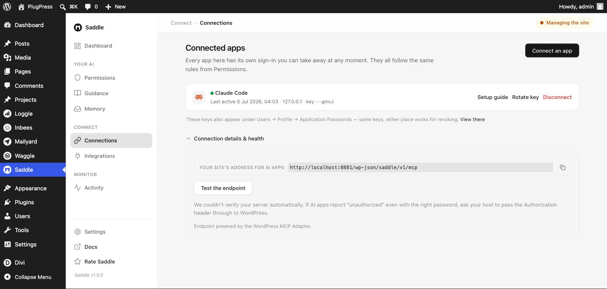Open Integrations plug item
This screenshot has width=607, height=289.
tap(111, 156)
